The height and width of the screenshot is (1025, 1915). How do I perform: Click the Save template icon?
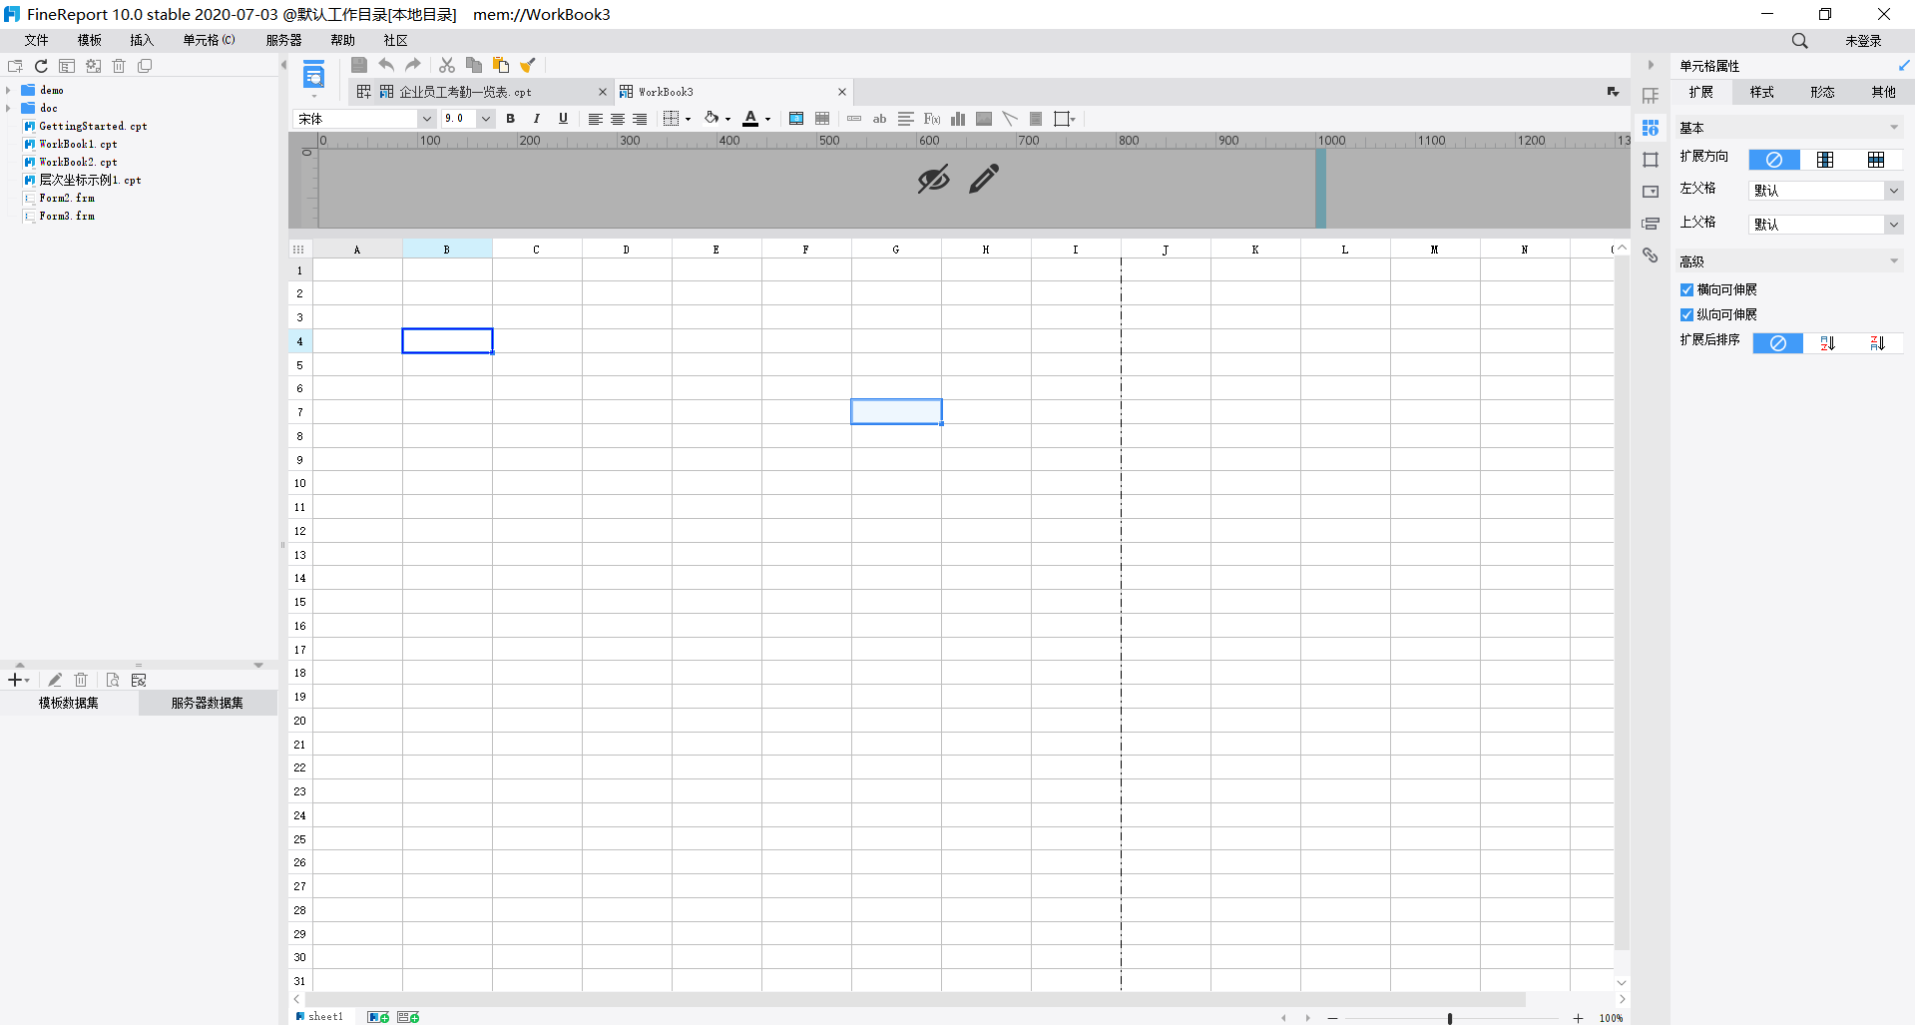coord(359,65)
